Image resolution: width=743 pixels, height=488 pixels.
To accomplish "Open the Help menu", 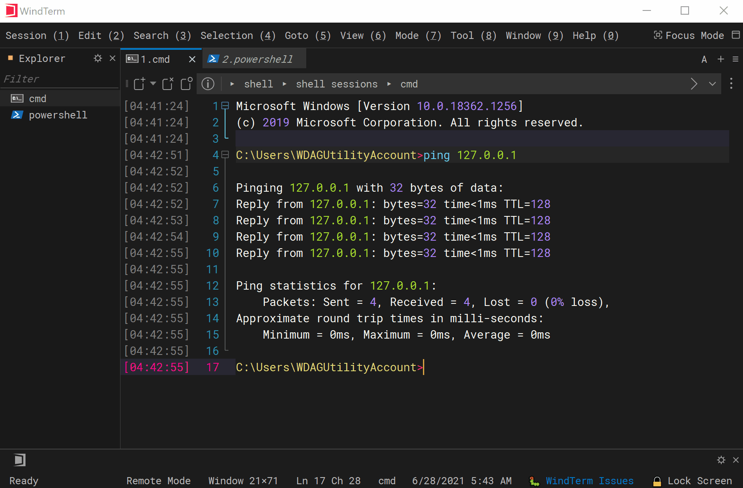I will point(596,36).
